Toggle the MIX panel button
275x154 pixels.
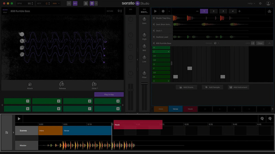[x=75, y=3]
